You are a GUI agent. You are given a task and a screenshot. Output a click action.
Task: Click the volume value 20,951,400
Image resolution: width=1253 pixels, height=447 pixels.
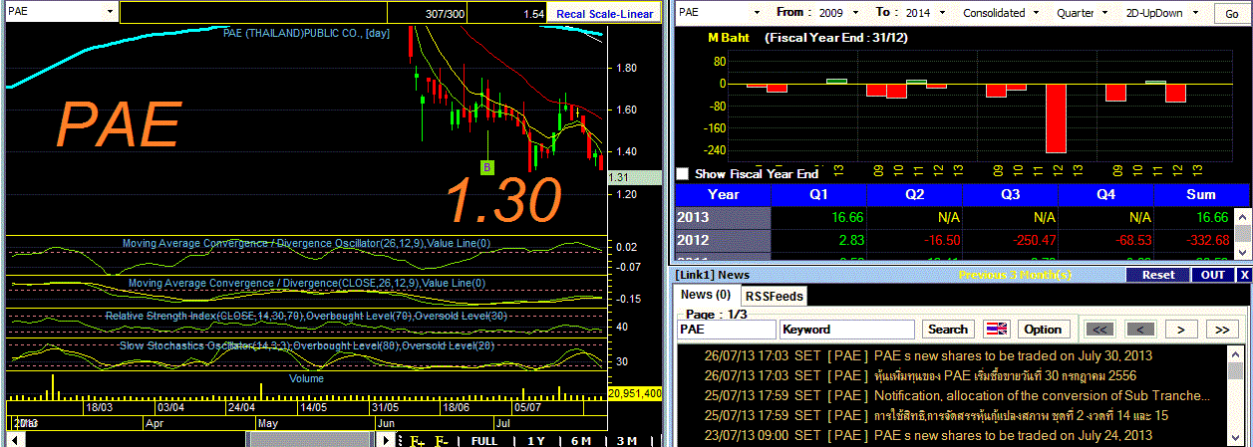634,394
